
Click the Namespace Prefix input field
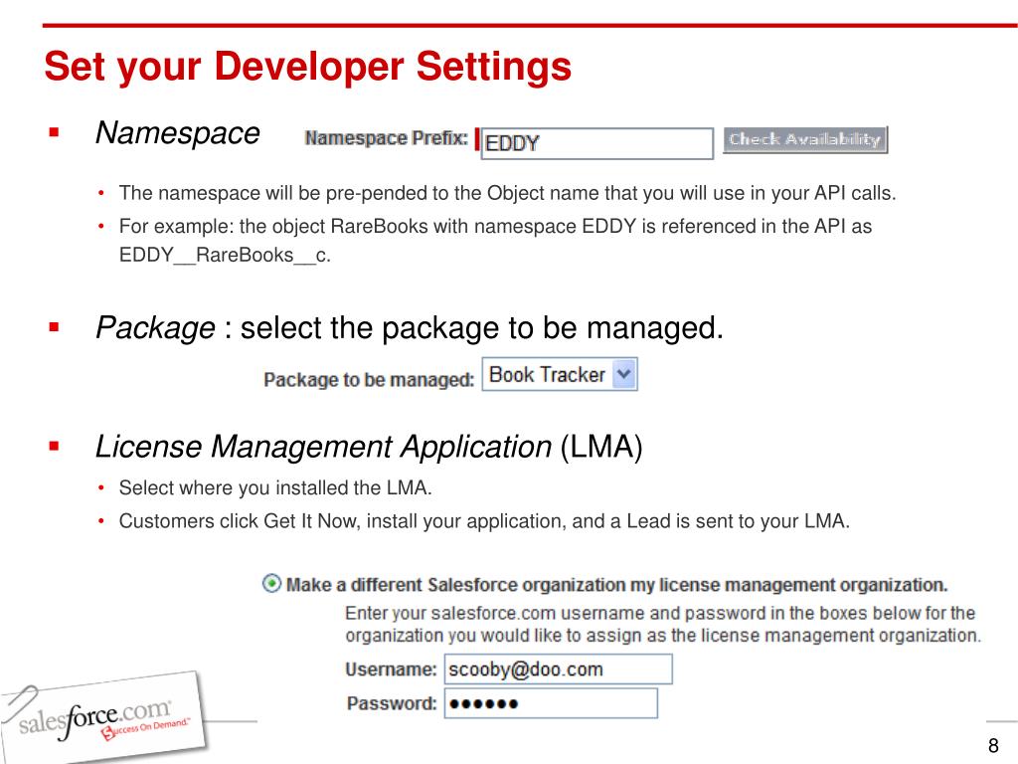tap(596, 143)
